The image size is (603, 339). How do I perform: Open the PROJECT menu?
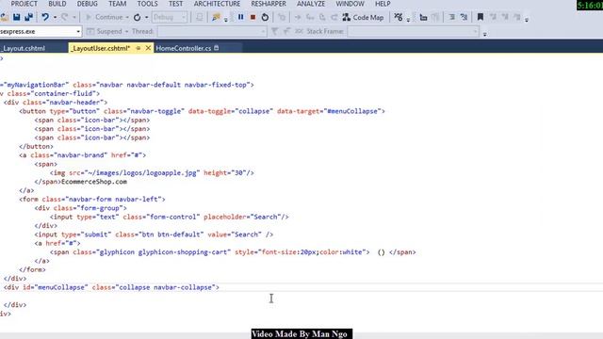click(24, 4)
